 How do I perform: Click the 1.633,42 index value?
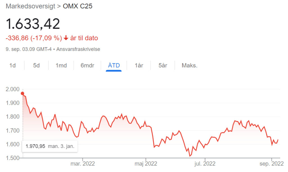tap(33, 24)
